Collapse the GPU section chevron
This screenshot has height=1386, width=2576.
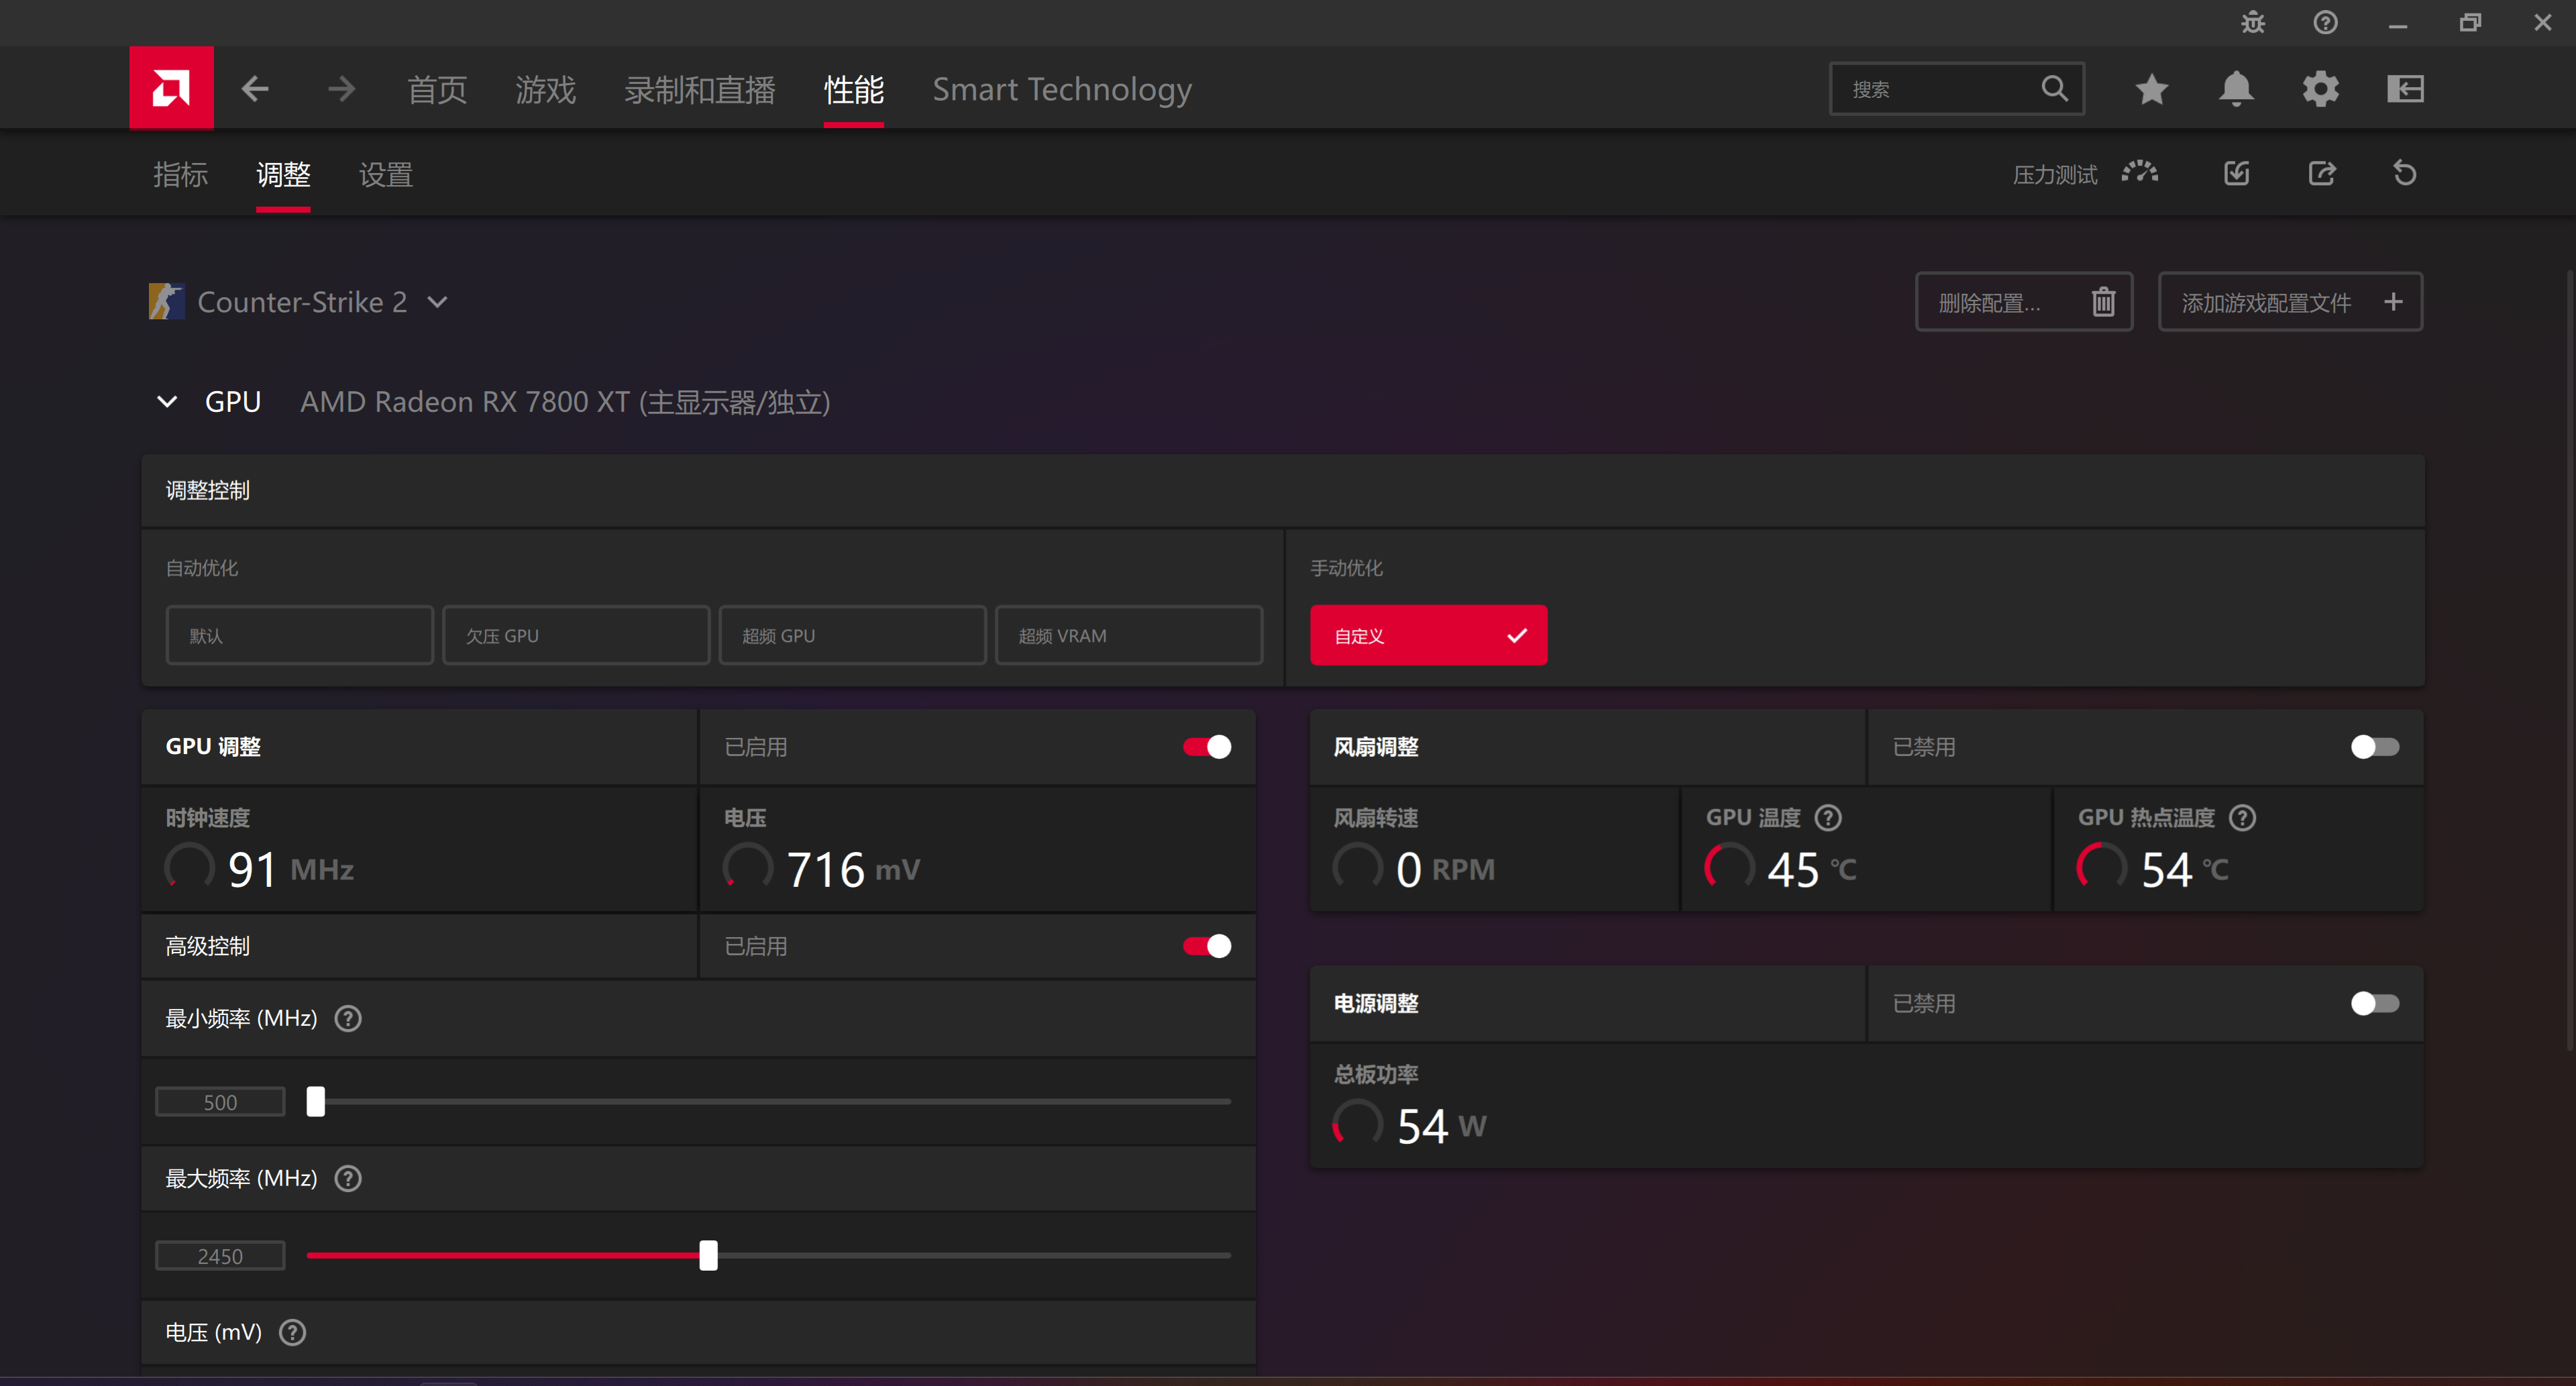point(167,401)
